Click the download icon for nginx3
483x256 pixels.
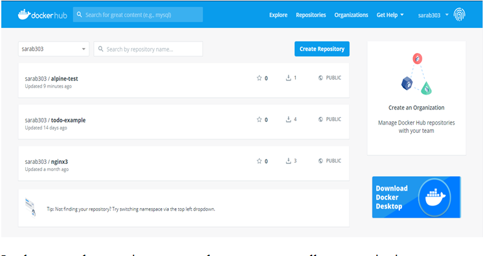[288, 161]
